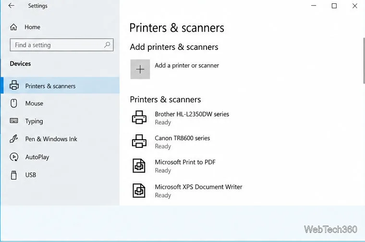Open the Mouse settings page
This screenshot has width=365, height=242.
34,103
